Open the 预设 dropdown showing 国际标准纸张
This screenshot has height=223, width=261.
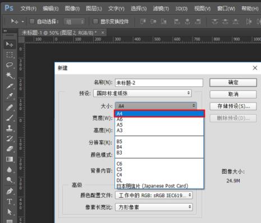pos(143,93)
